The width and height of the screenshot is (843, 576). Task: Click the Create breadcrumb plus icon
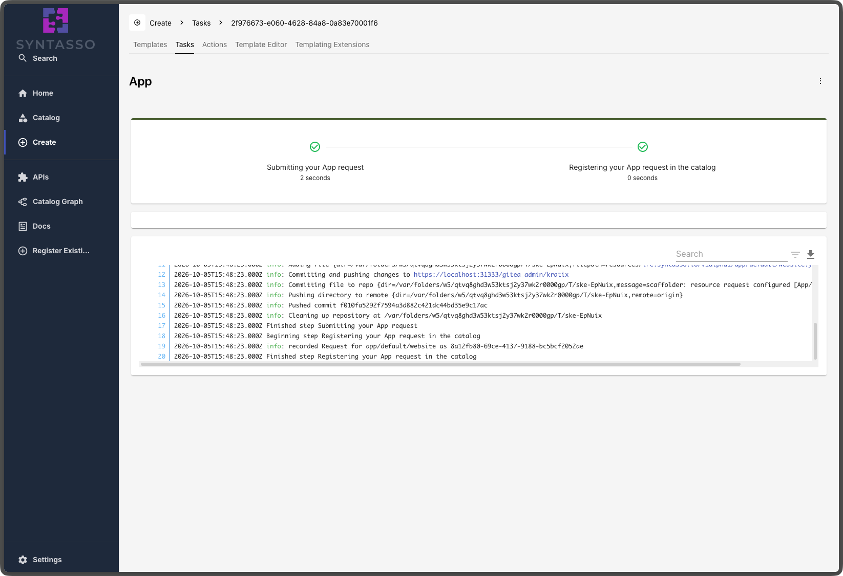(137, 23)
